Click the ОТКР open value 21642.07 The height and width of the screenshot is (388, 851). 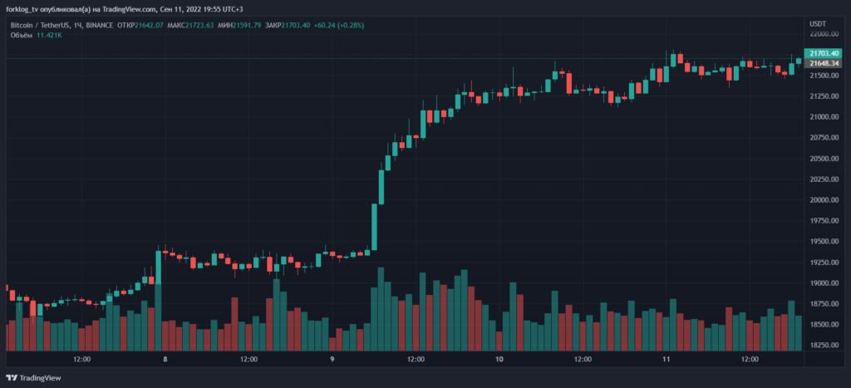(149, 25)
